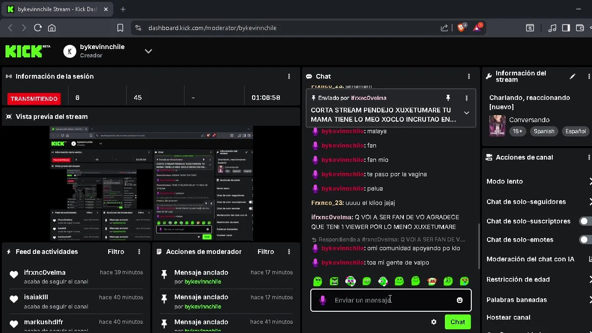Viewport: 592px width, 333px height.
Task: Open Brave Shields lion icon
Action: click(x=461, y=27)
